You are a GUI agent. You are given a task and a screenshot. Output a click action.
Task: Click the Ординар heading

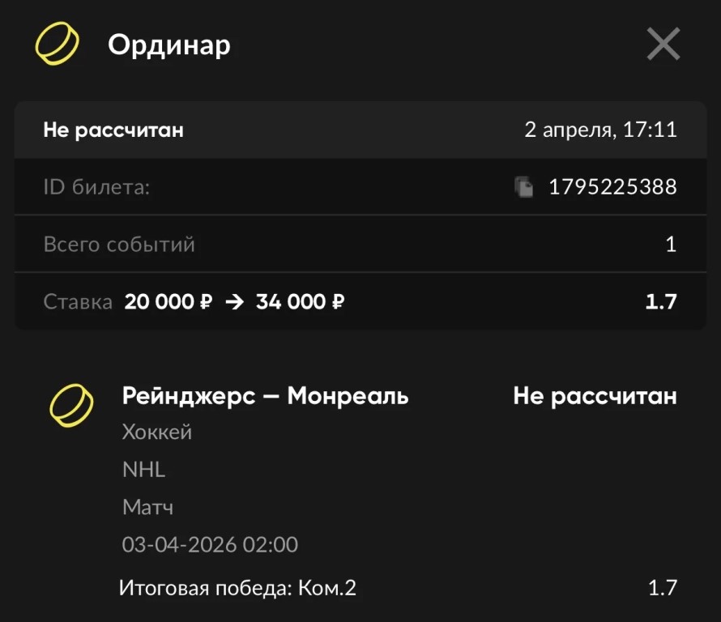tap(169, 45)
